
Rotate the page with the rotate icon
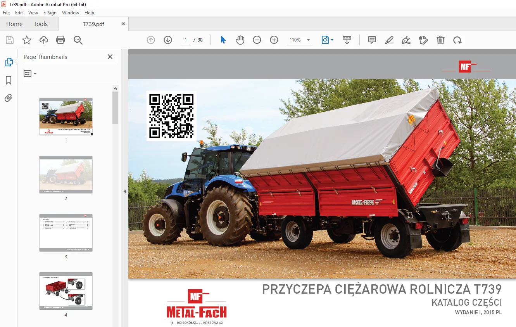[x=457, y=40]
